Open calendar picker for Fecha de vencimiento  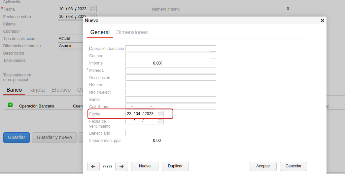click(160, 121)
